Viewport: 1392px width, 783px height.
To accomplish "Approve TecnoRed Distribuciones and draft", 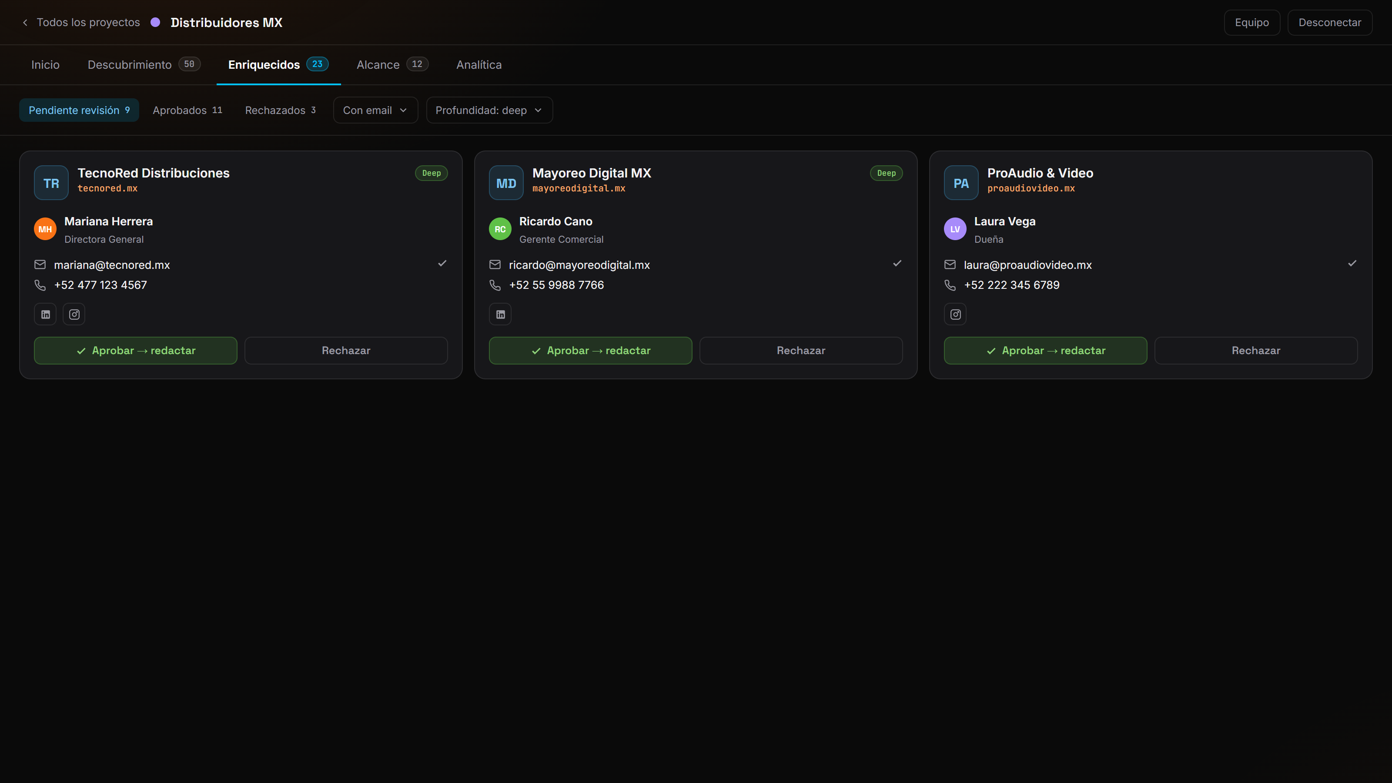I will [x=136, y=351].
